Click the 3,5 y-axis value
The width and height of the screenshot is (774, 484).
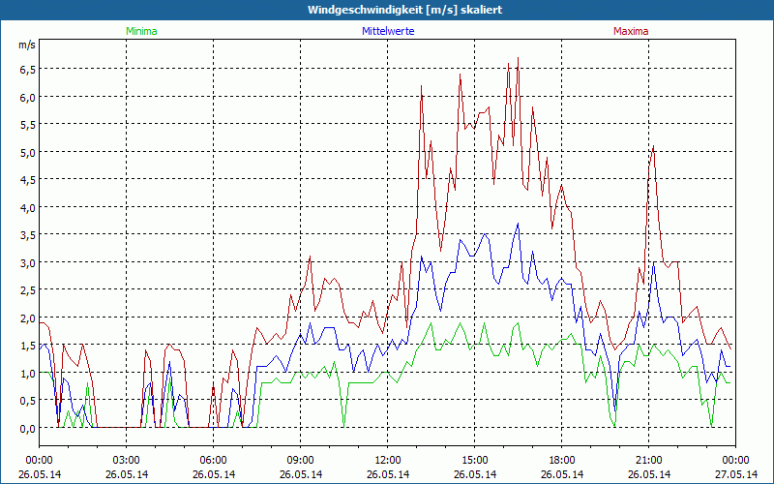point(27,235)
